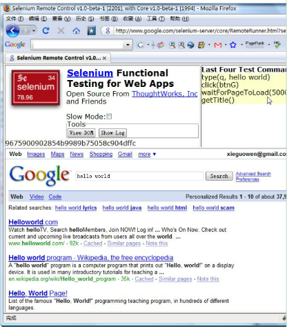Open the ThoughtWorks, Inc link
This screenshot has width=287, height=327.
(165, 94)
